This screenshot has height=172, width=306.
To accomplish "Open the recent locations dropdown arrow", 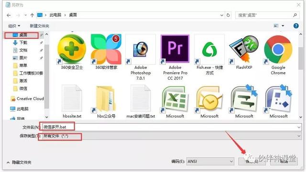I will [25, 15].
